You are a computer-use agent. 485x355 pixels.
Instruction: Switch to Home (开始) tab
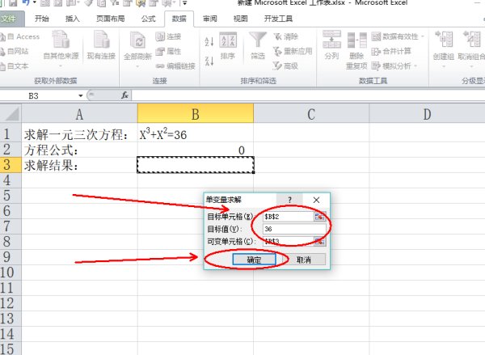click(x=42, y=19)
